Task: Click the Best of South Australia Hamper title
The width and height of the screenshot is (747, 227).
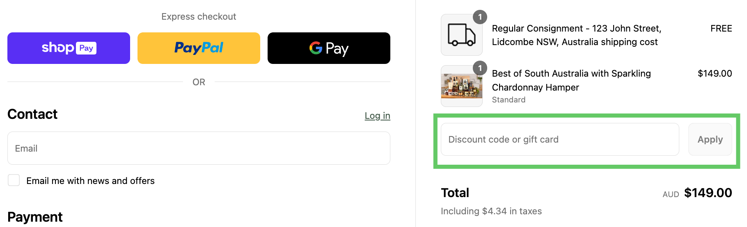Action: (x=571, y=80)
